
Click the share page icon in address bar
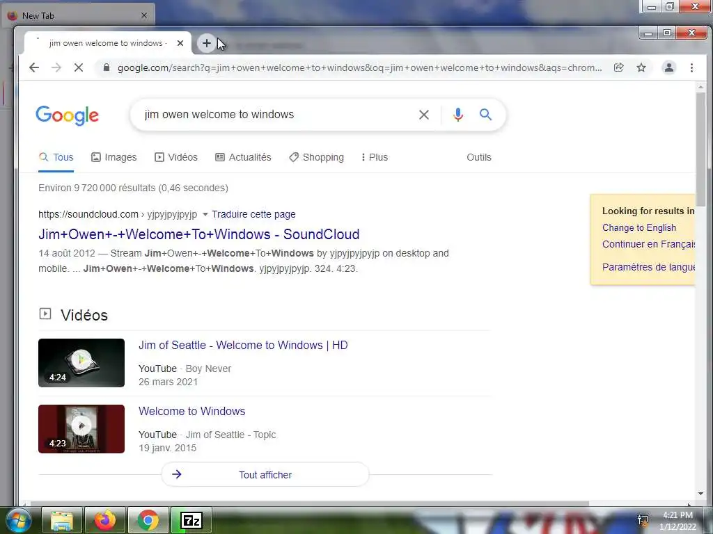[618, 67]
